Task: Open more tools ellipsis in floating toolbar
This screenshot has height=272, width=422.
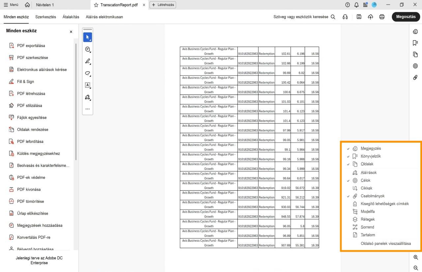Action: click(87, 109)
